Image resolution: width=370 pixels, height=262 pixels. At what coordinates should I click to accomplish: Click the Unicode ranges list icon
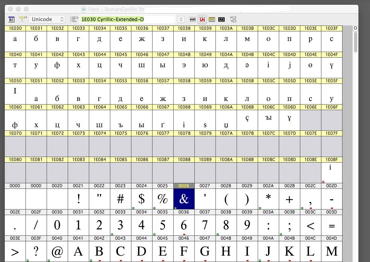pos(74,19)
